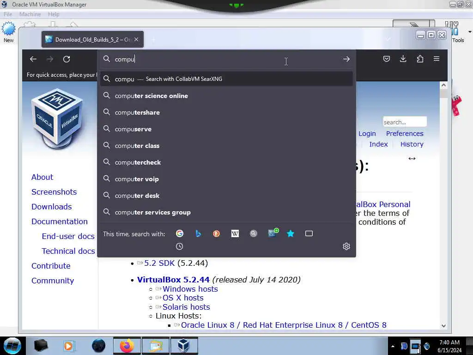473x355 pixels.
Task: Select suggestion 'computershare'
Action: [x=226, y=112]
